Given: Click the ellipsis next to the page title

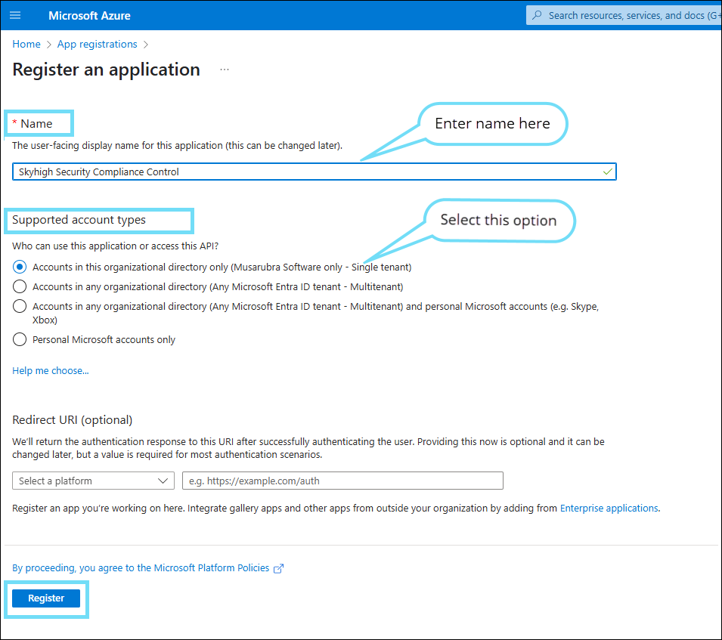Looking at the screenshot, I should (224, 69).
